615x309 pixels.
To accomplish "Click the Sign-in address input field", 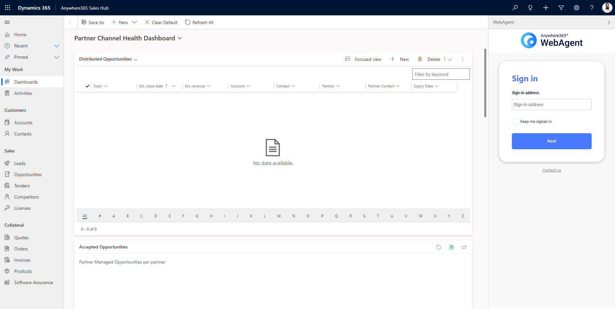I will pyautogui.click(x=552, y=105).
